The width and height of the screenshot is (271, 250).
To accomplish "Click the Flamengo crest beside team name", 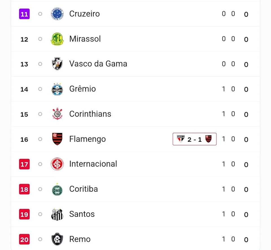I will click(x=57, y=139).
